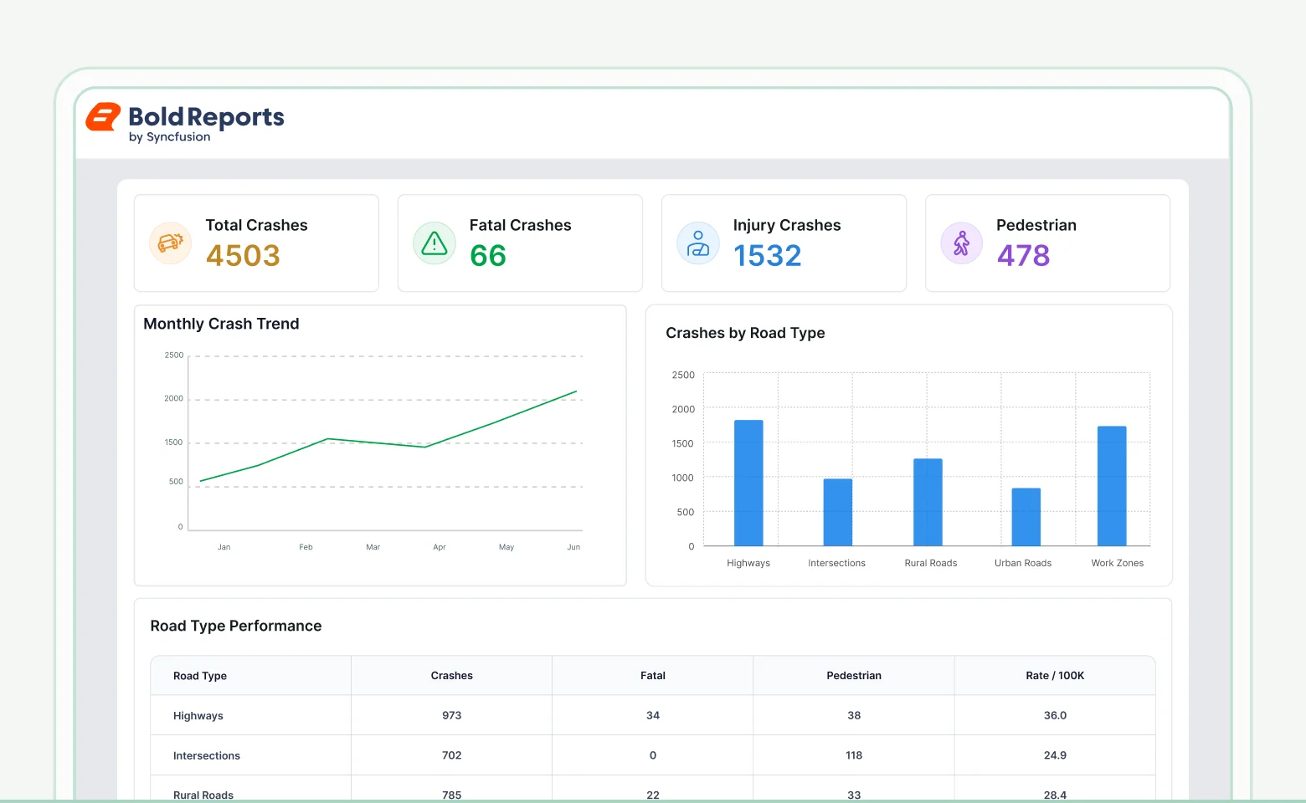This screenshot has height=803, width=1306.
Task: Click the Work Zones axis label
Action: [x=1118, y=563]
